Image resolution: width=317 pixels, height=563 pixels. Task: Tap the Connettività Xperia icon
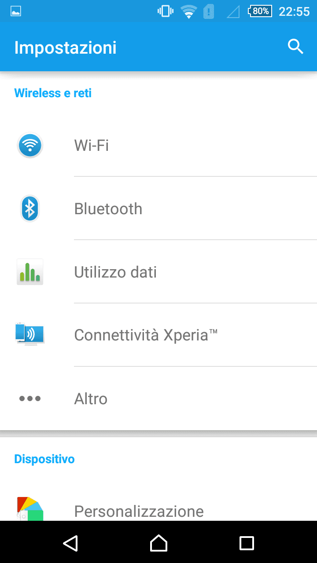[30, 335]
